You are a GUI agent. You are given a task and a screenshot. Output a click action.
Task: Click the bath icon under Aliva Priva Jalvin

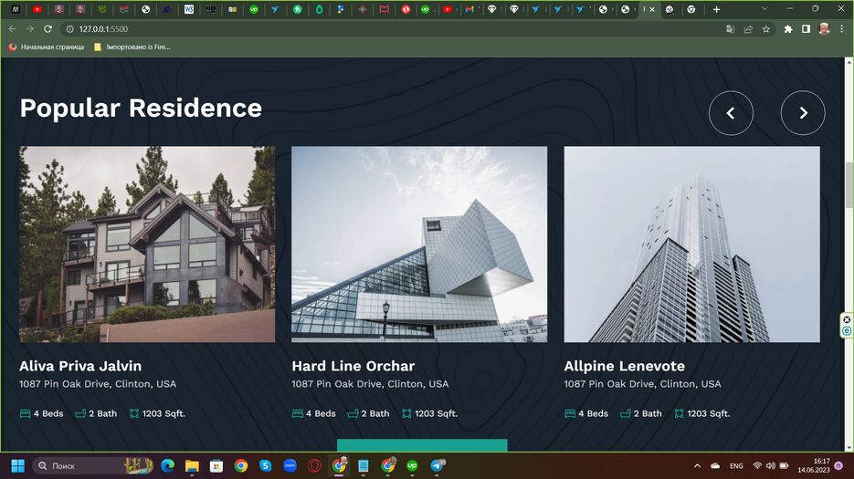click(80, 413)
